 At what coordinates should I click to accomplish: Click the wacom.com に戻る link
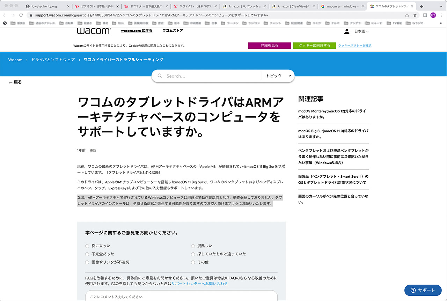(x=137, y=31)
